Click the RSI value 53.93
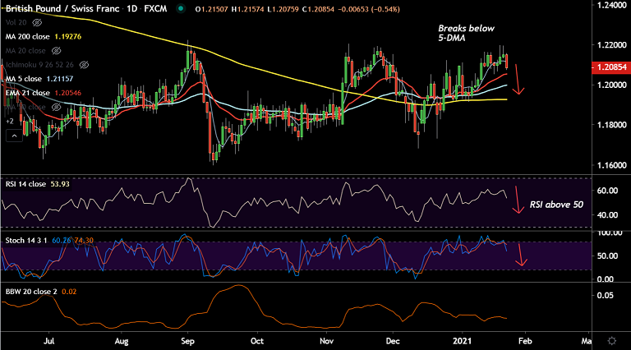The image size is (631, 350). pyautogui.click(x=60, y=184)
